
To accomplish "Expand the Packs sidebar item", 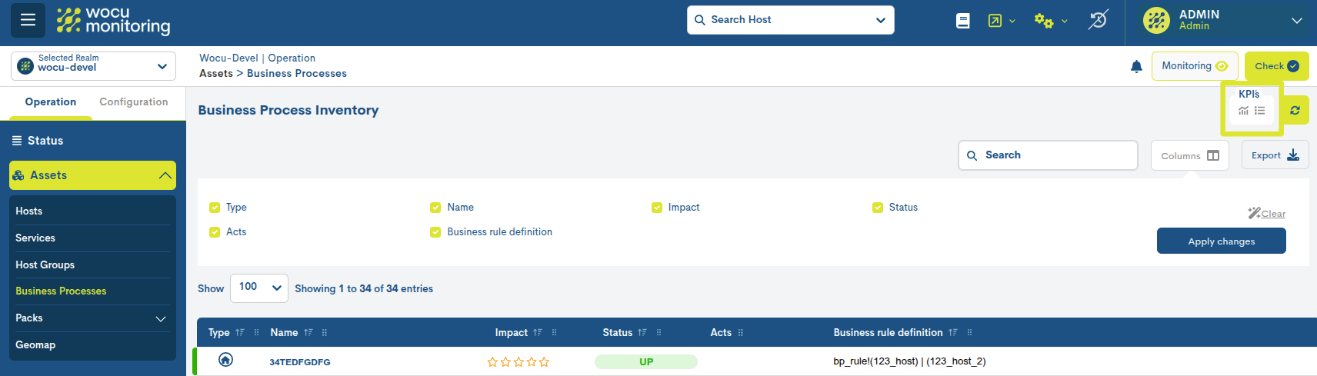I will tap(93, 318).
